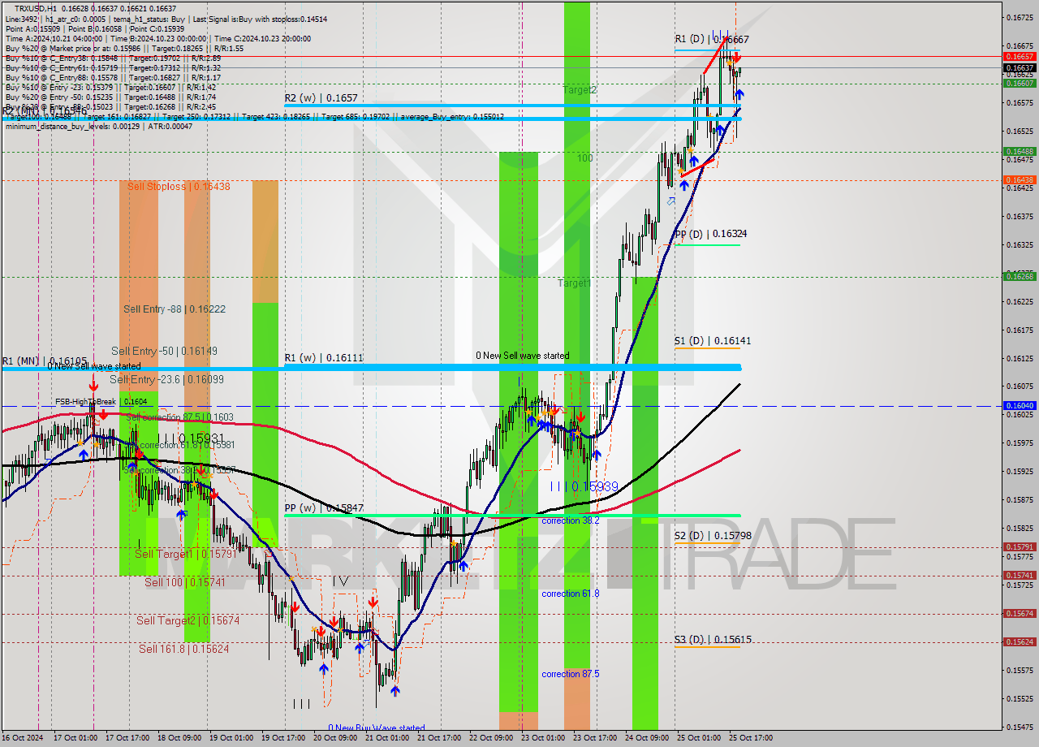Screen dimensions: 1039x747
Task: Click the blue 'correction 87.5' label
Action: (x=571, y=674)
